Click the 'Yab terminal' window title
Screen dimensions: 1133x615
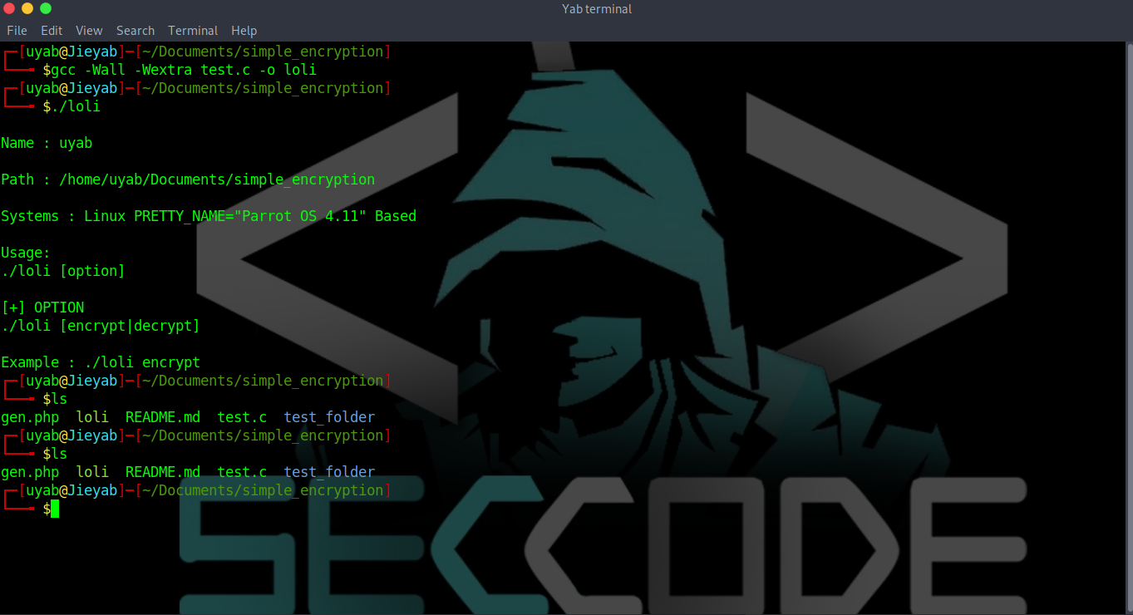(597, 9)
